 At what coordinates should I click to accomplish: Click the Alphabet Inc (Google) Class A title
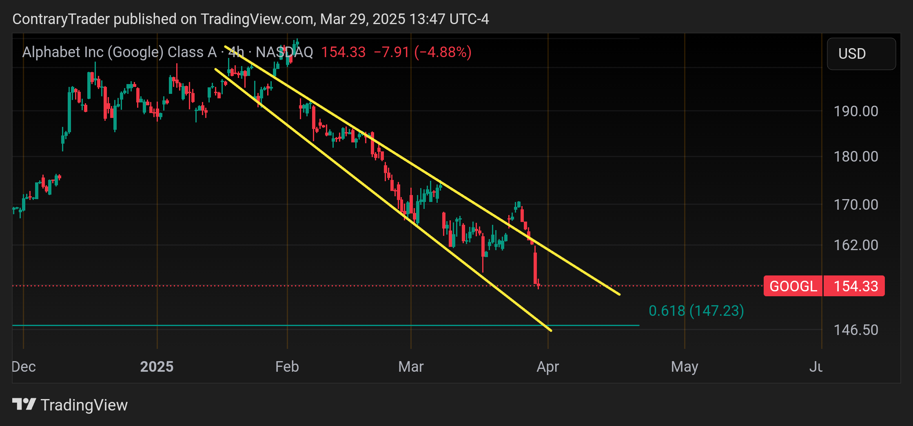120,52
